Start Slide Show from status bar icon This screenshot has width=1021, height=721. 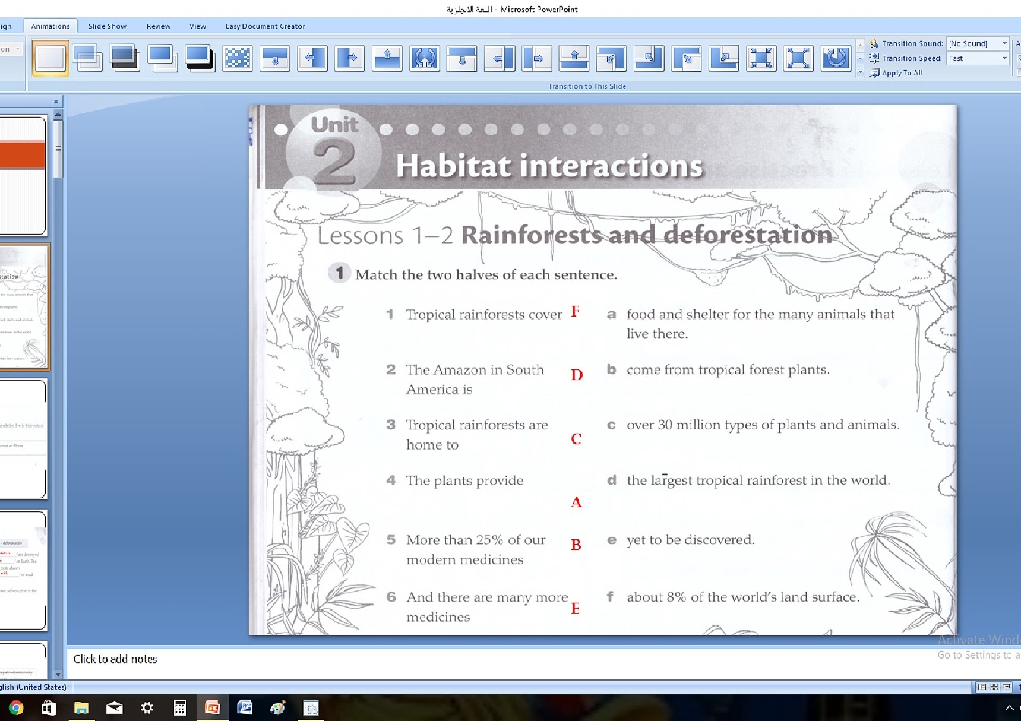click(1007, 687)
